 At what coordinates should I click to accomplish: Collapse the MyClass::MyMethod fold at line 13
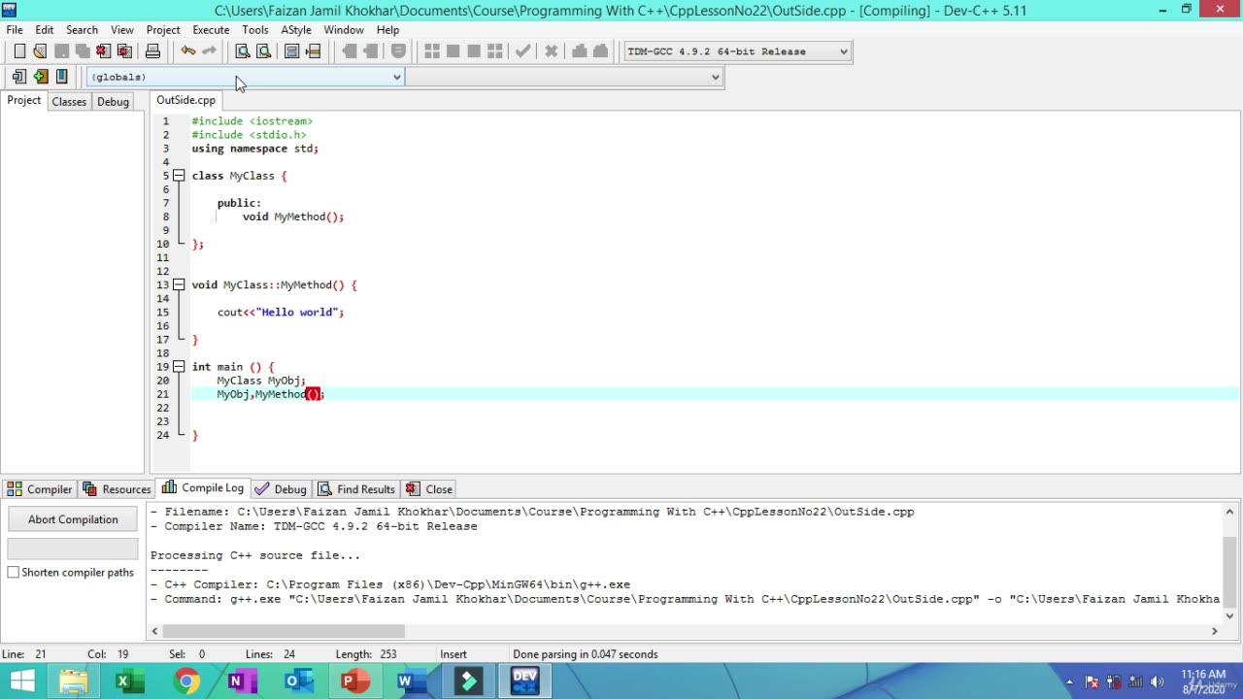coord(179,284)
